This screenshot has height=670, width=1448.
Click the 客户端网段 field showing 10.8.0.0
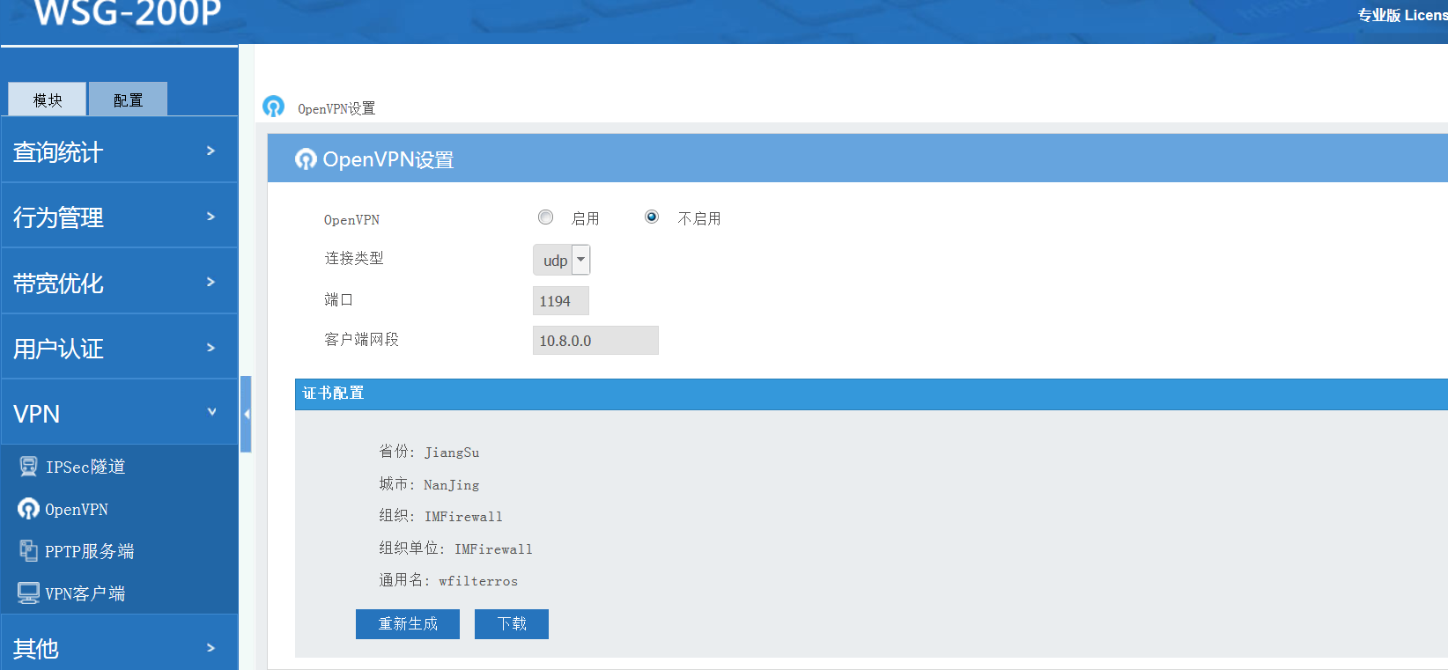[595, 341]
